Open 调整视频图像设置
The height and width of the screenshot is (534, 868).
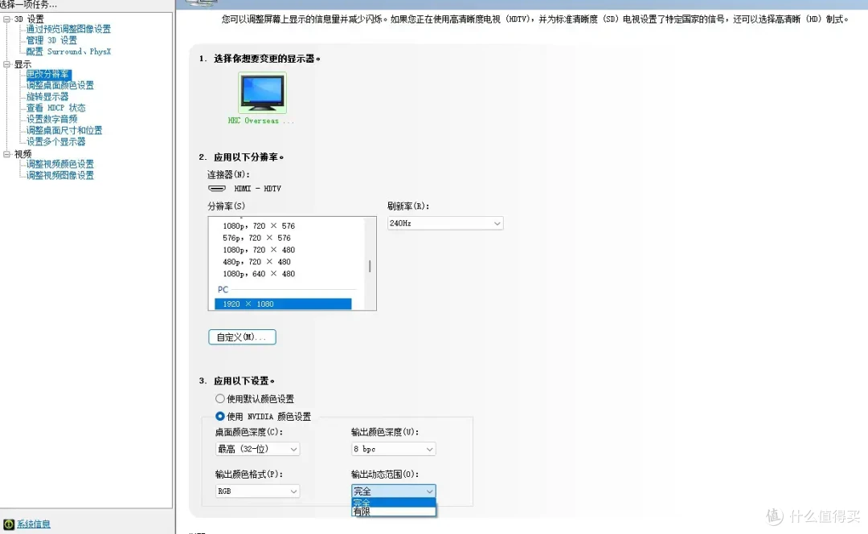click(60, 175)
